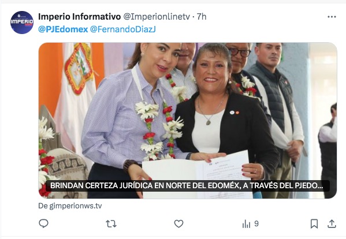The image size is (346, 239).
Task: Like the post with the heart icon
Action: click(178, 224)
